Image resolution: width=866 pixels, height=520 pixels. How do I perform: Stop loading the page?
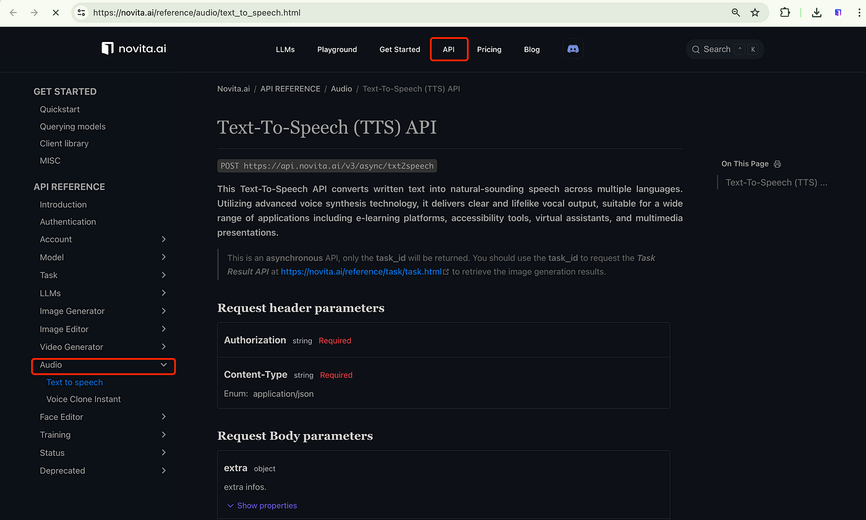[55, 12]
